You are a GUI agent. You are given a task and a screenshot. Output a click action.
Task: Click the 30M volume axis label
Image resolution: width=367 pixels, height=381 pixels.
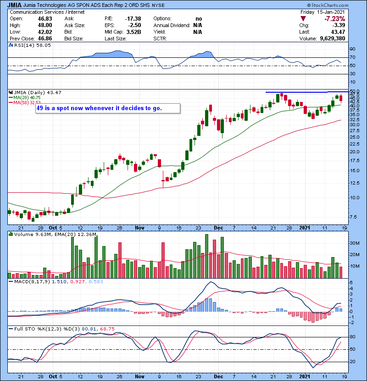point(355,243)
